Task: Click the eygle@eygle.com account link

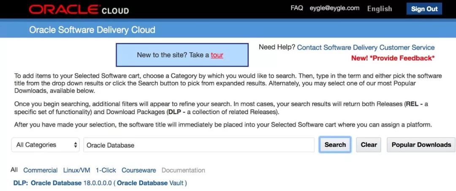Action: [x=334, y=8]
